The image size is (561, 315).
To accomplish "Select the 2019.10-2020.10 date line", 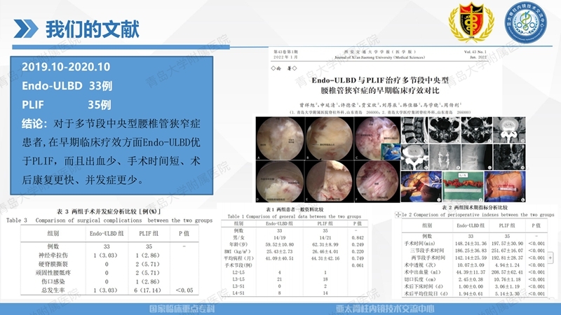I will coord(66,66).
